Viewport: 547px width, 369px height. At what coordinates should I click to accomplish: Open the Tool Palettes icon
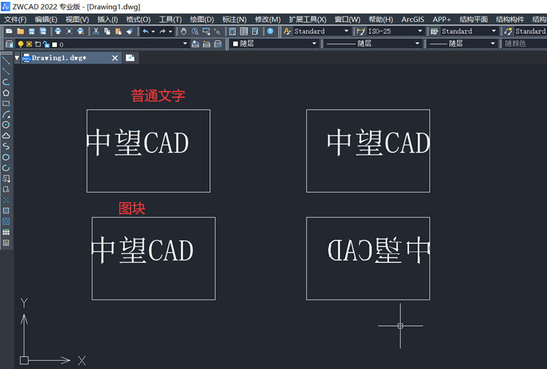[254, 31]
